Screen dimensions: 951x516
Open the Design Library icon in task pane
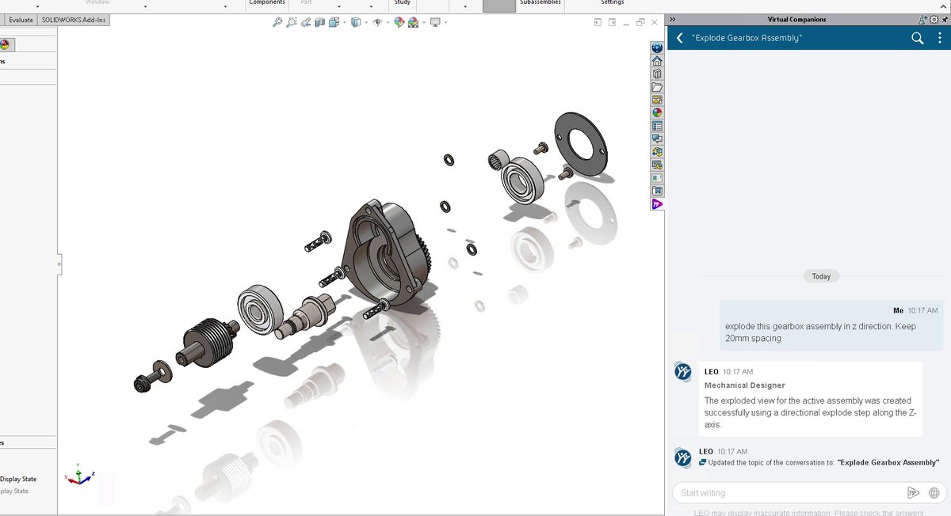657,74
